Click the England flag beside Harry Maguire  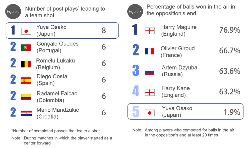pos(150,31)
